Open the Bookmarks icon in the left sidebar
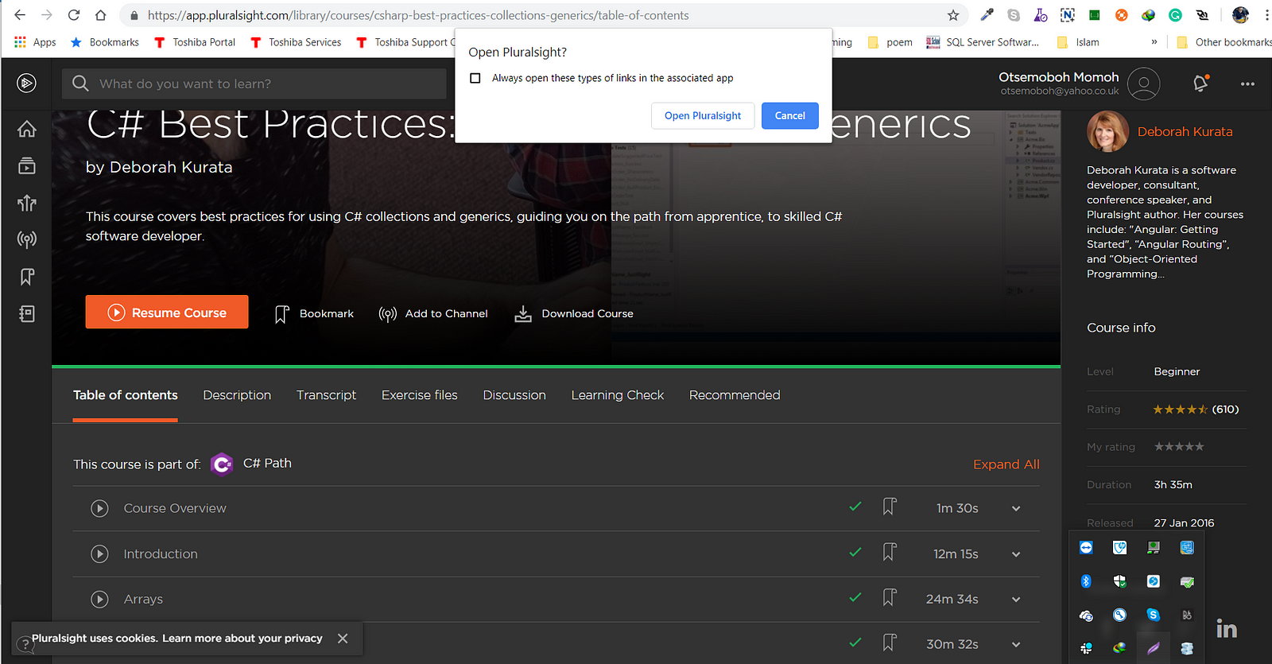Viewport: 1272px width, 664px height. point(27,277)
